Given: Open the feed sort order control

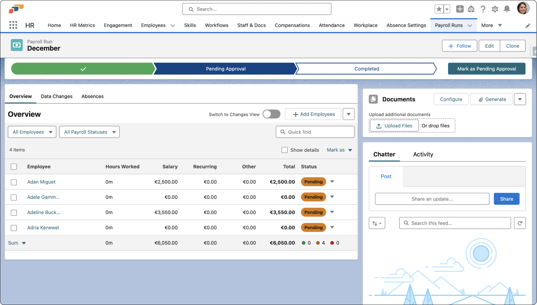Looking at the screenshot, I should [377, 223].
